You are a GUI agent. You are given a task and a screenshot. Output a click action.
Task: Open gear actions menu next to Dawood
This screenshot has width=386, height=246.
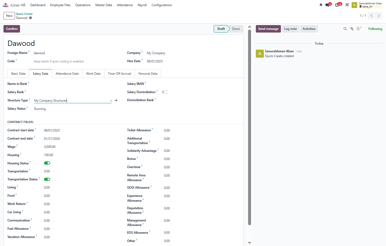click(x=30, y=18)
